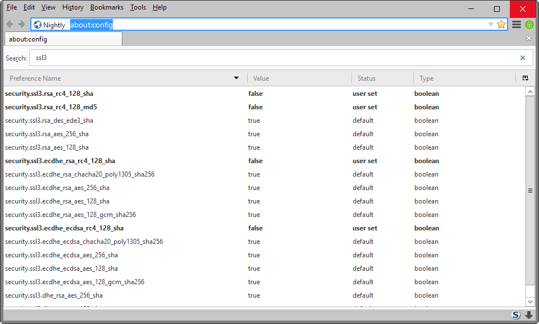The height and width of the screenshot is (324, 539).
Task: Click the green lock extension icon
Action: click(529, 24)
